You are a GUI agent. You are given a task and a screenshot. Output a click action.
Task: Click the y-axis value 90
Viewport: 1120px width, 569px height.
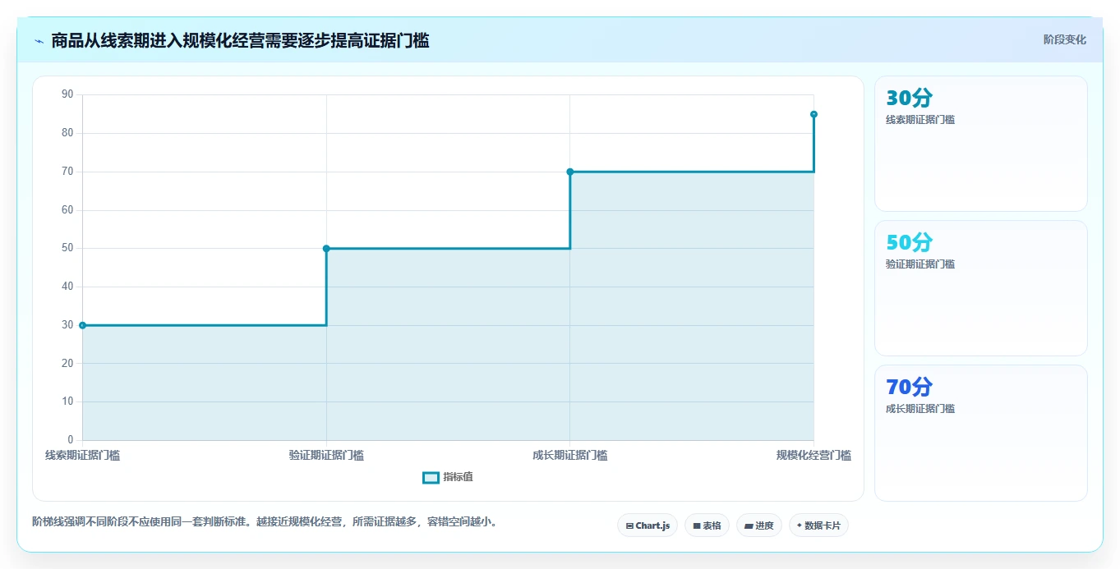point(67,94)
